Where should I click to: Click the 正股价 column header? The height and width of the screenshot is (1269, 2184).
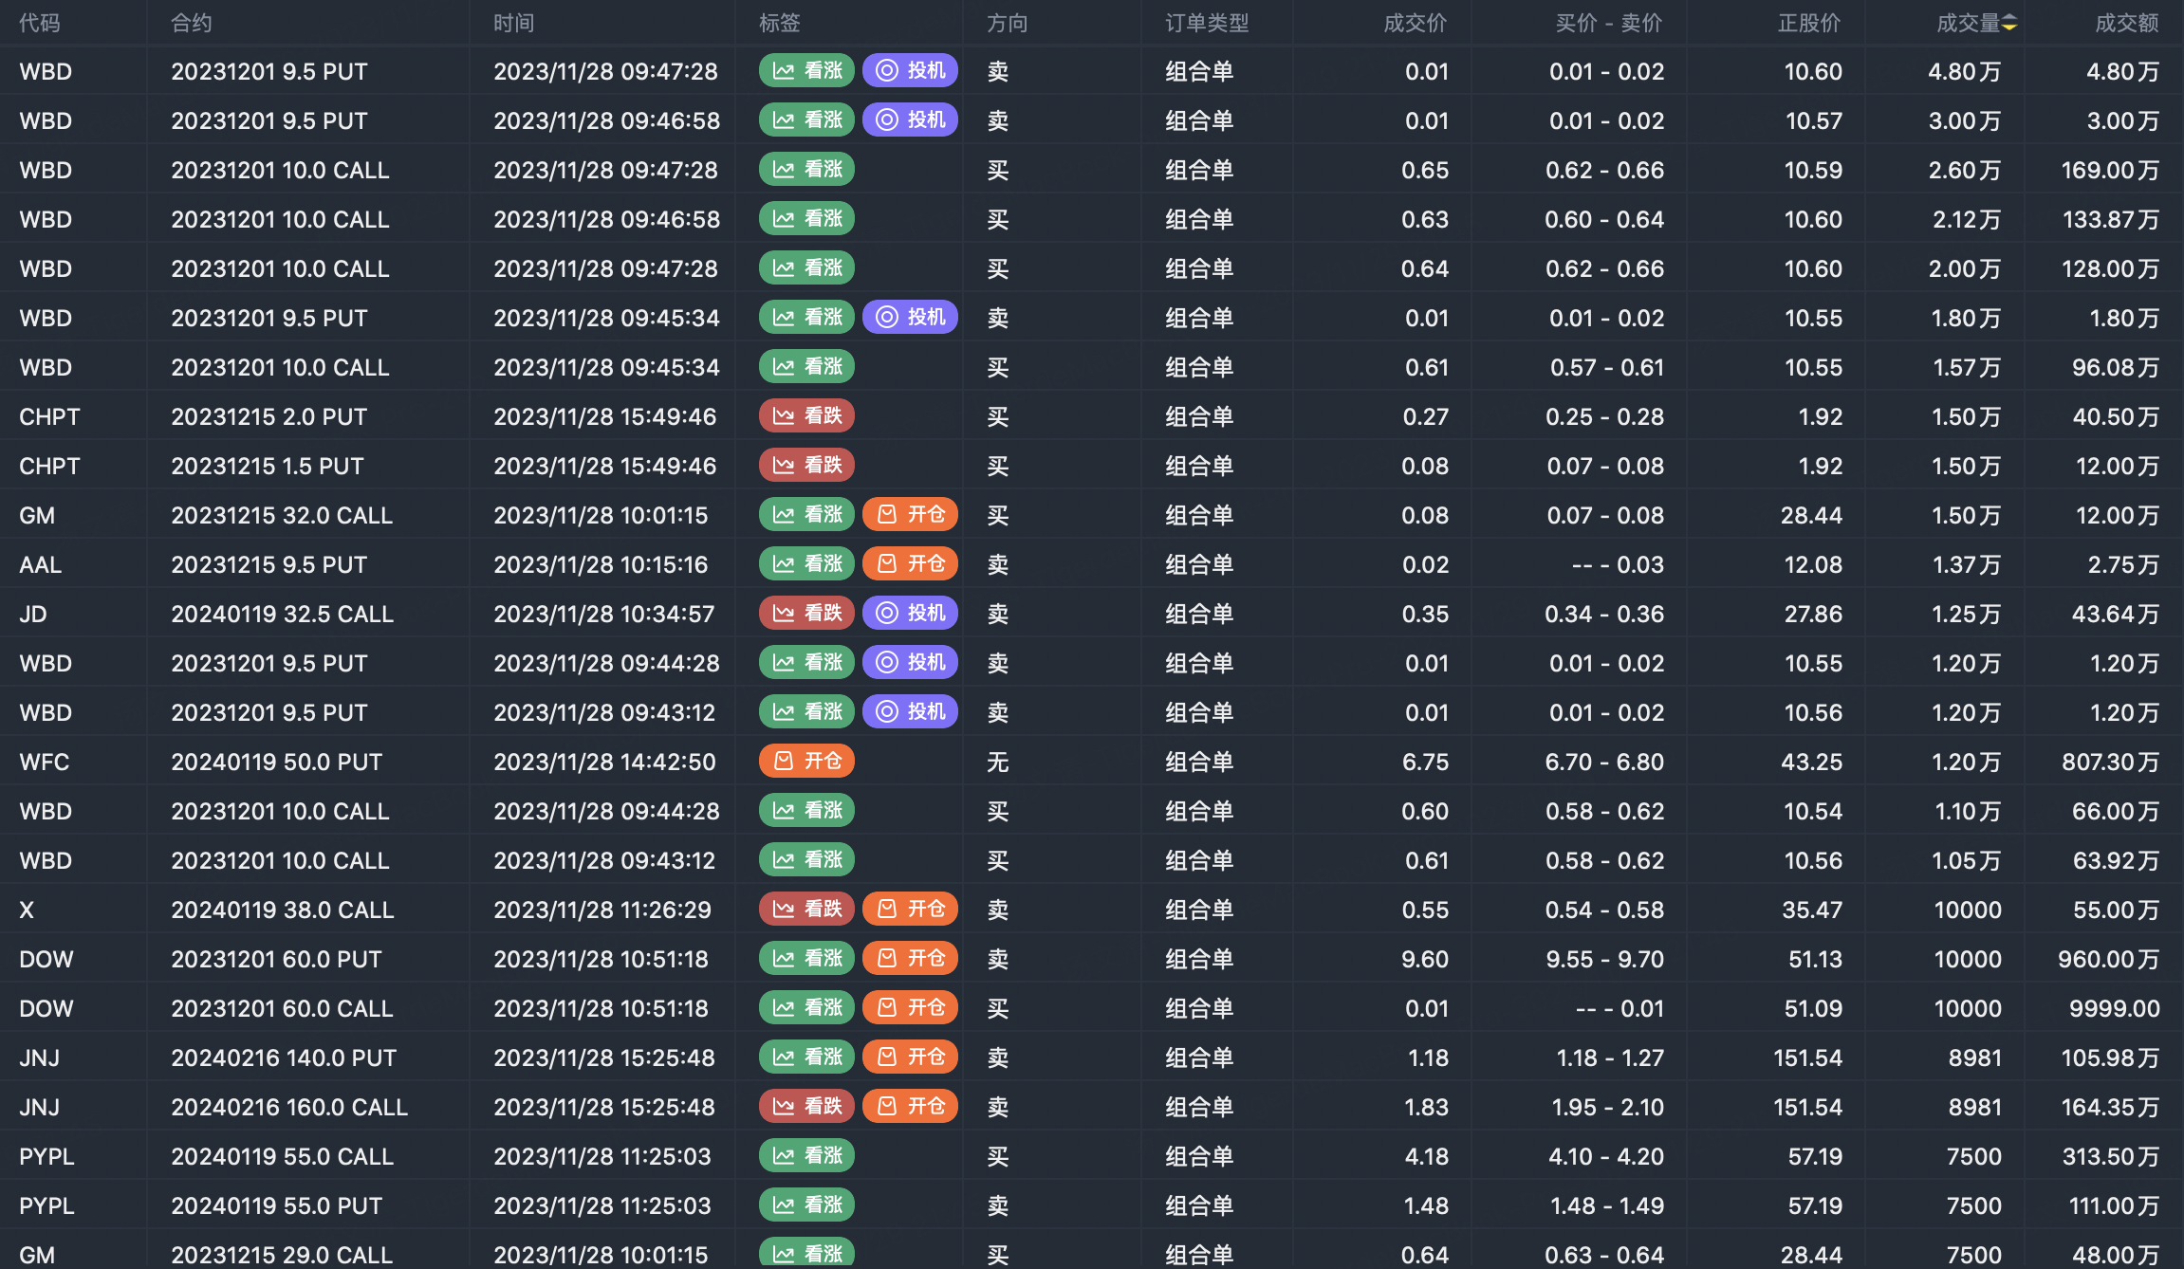1808,23
